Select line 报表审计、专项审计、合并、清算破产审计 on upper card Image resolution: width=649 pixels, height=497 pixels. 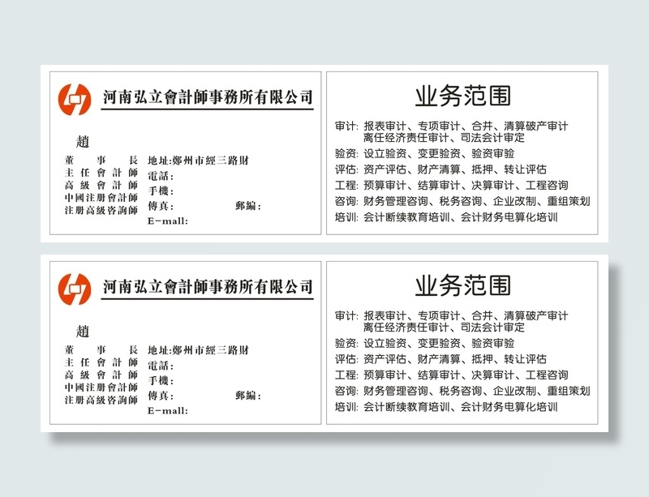(x=466, y=126)
